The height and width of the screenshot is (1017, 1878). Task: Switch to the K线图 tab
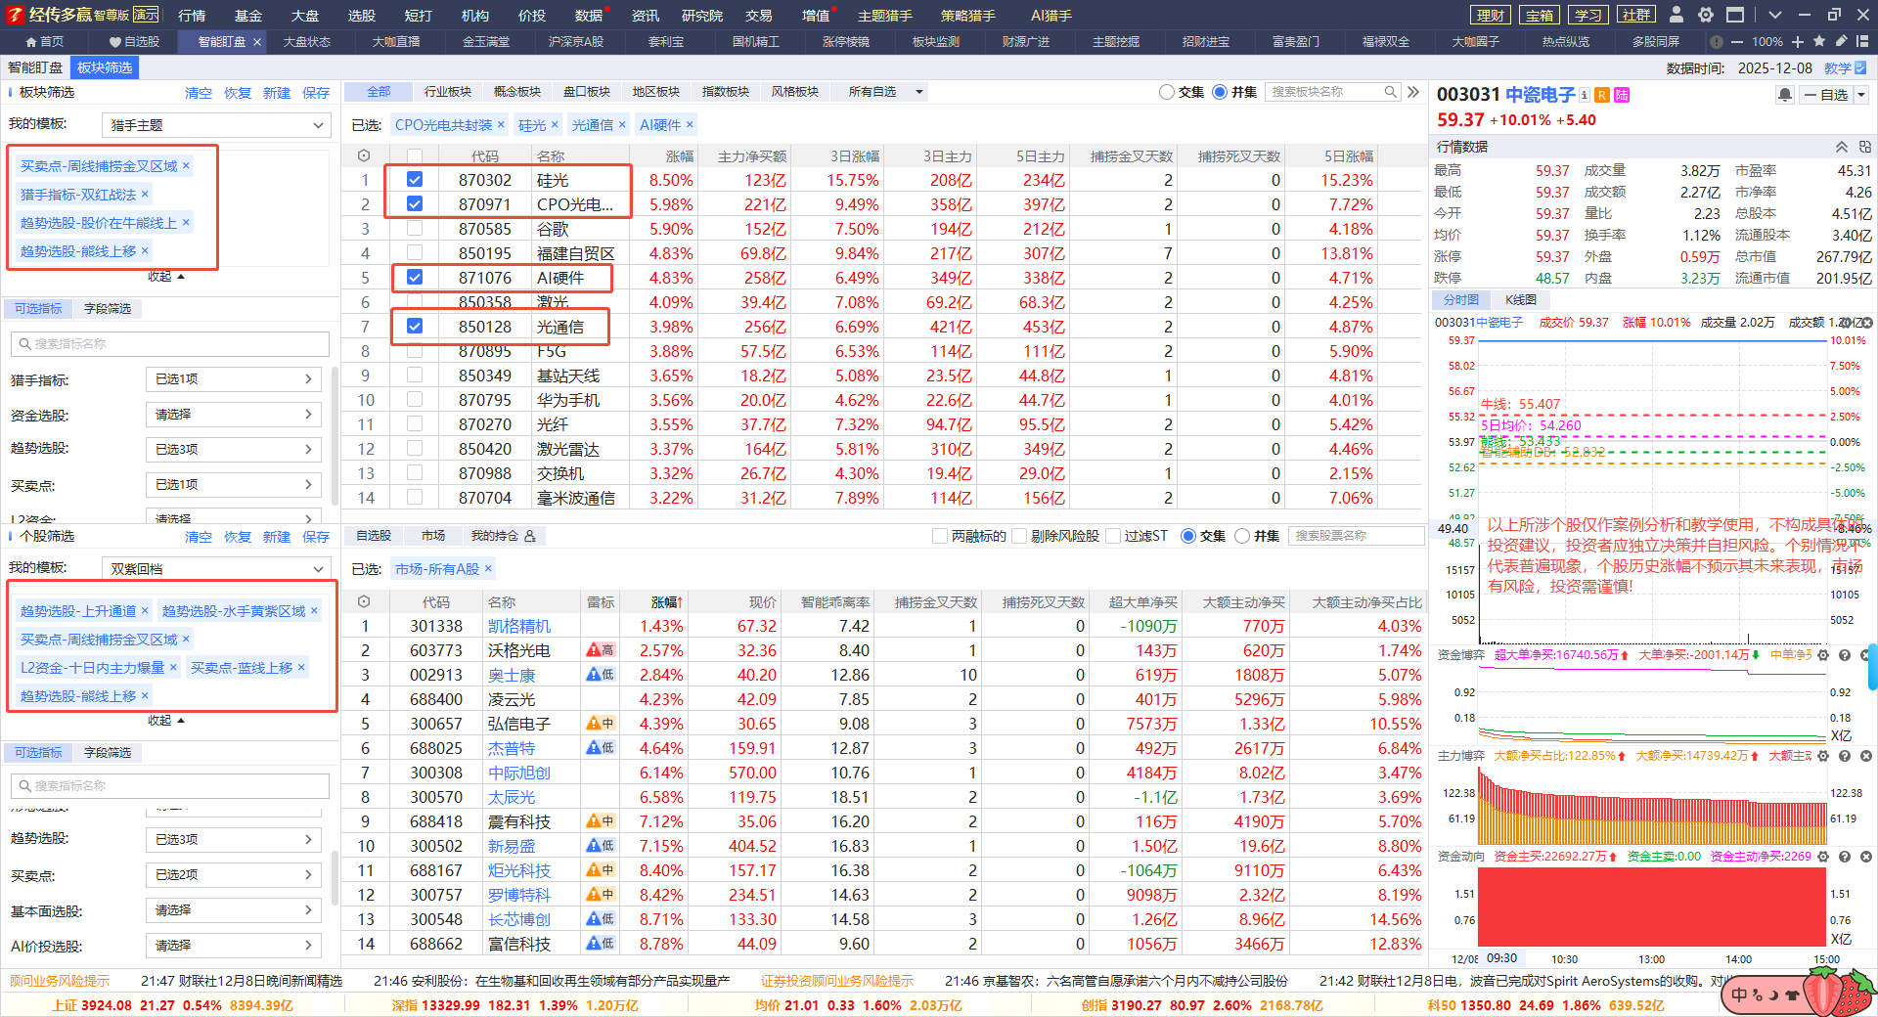(x=1520, y=300)
